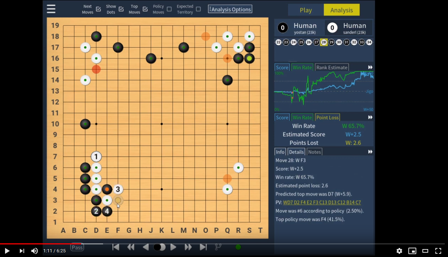Open the hamburger menu
Image resolution: width=448 pixels, height=257 pixels.
[51, 9]
